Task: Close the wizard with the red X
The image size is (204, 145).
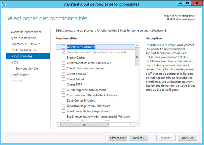Action: [x=197, y=3]
